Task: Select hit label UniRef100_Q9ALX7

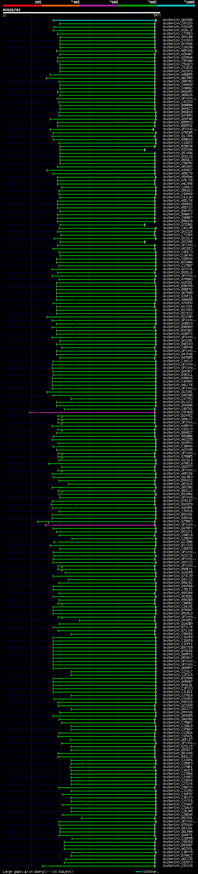Action: coord(178,419)
